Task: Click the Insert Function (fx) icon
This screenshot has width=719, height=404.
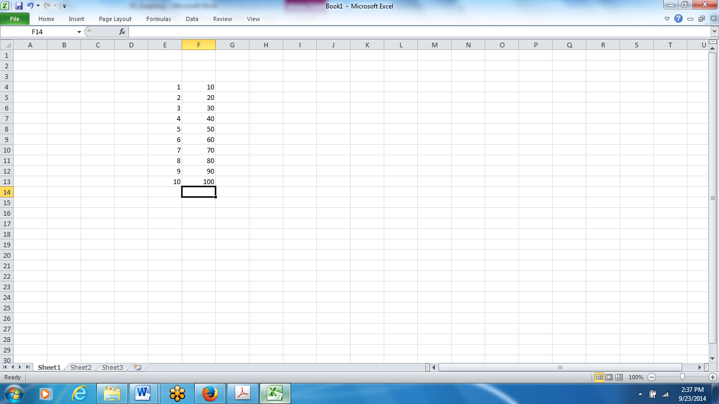Action: click(x=122, y=32)
